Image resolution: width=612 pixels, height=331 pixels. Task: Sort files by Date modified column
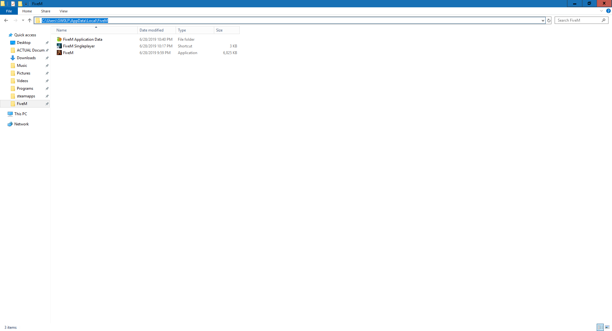tap(157, 30)
